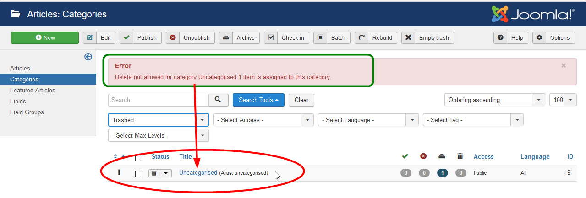Open the Uncategorised category link
Viewport: 586px width, 198px height.
[x=198, y=172]
